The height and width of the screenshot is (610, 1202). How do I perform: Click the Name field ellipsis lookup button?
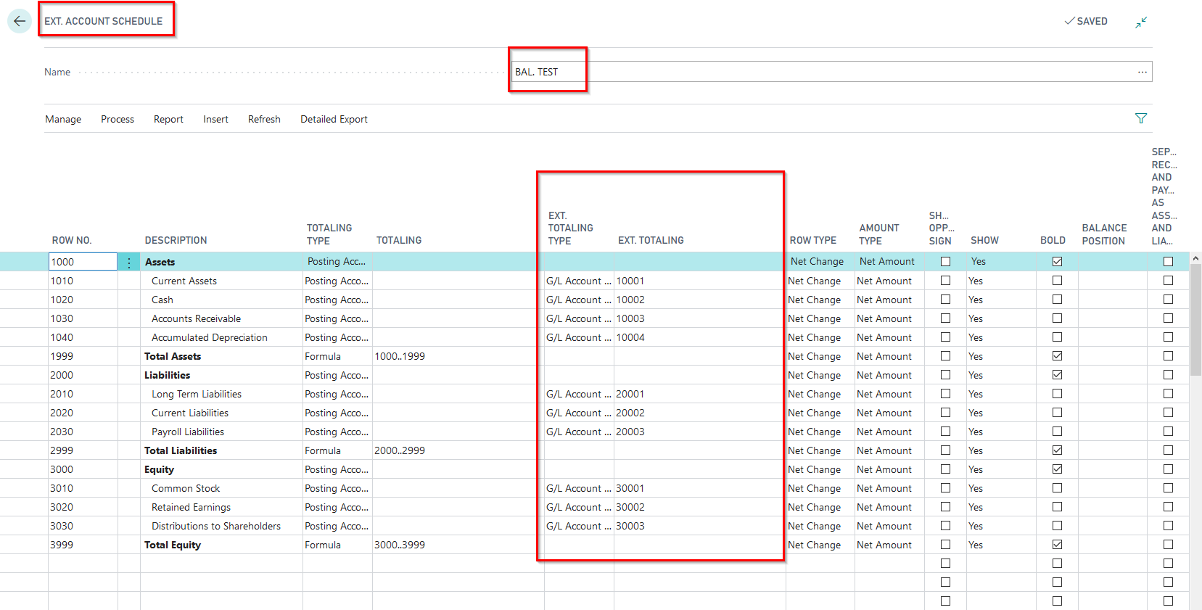click(1142, 72)
